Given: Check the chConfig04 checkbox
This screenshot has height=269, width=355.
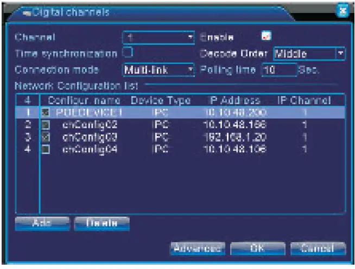Looking at the screenshot, I should (46, 149).
